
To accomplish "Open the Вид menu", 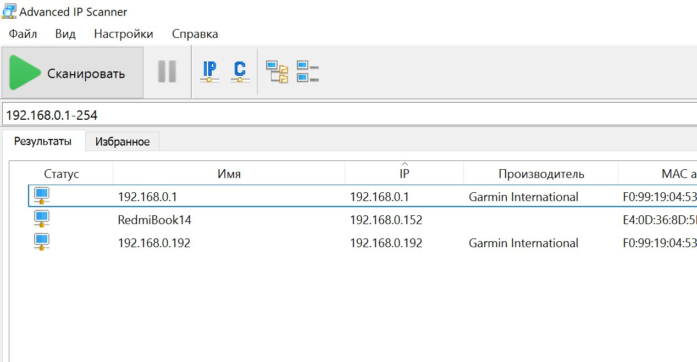I will point(65,34).
